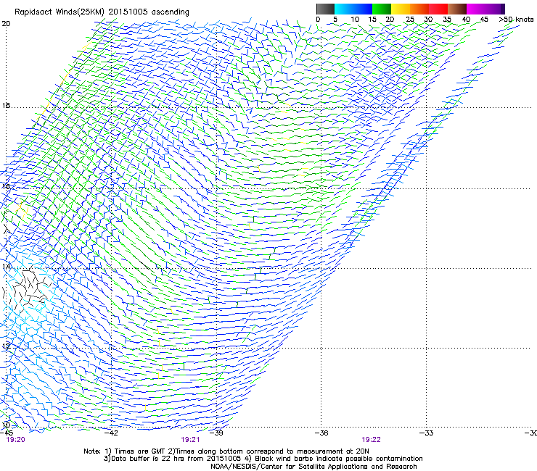
Task: Click the title text "Rapidsact Winds(25KM) 20151005 ascending"
Action: [102, 12]
